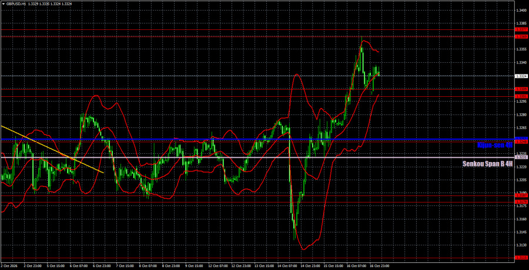Click the 14 Oct 07:00 time axis label
The height and width of the screenshot is (270, 529).
coord(289,266)
